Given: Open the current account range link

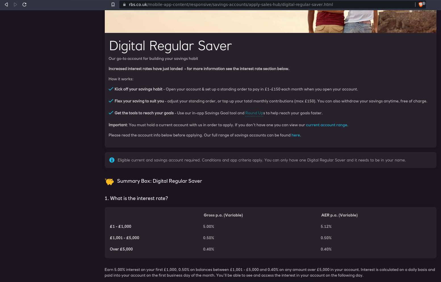Looking at the screenshot, I should [x=327, y=125].
